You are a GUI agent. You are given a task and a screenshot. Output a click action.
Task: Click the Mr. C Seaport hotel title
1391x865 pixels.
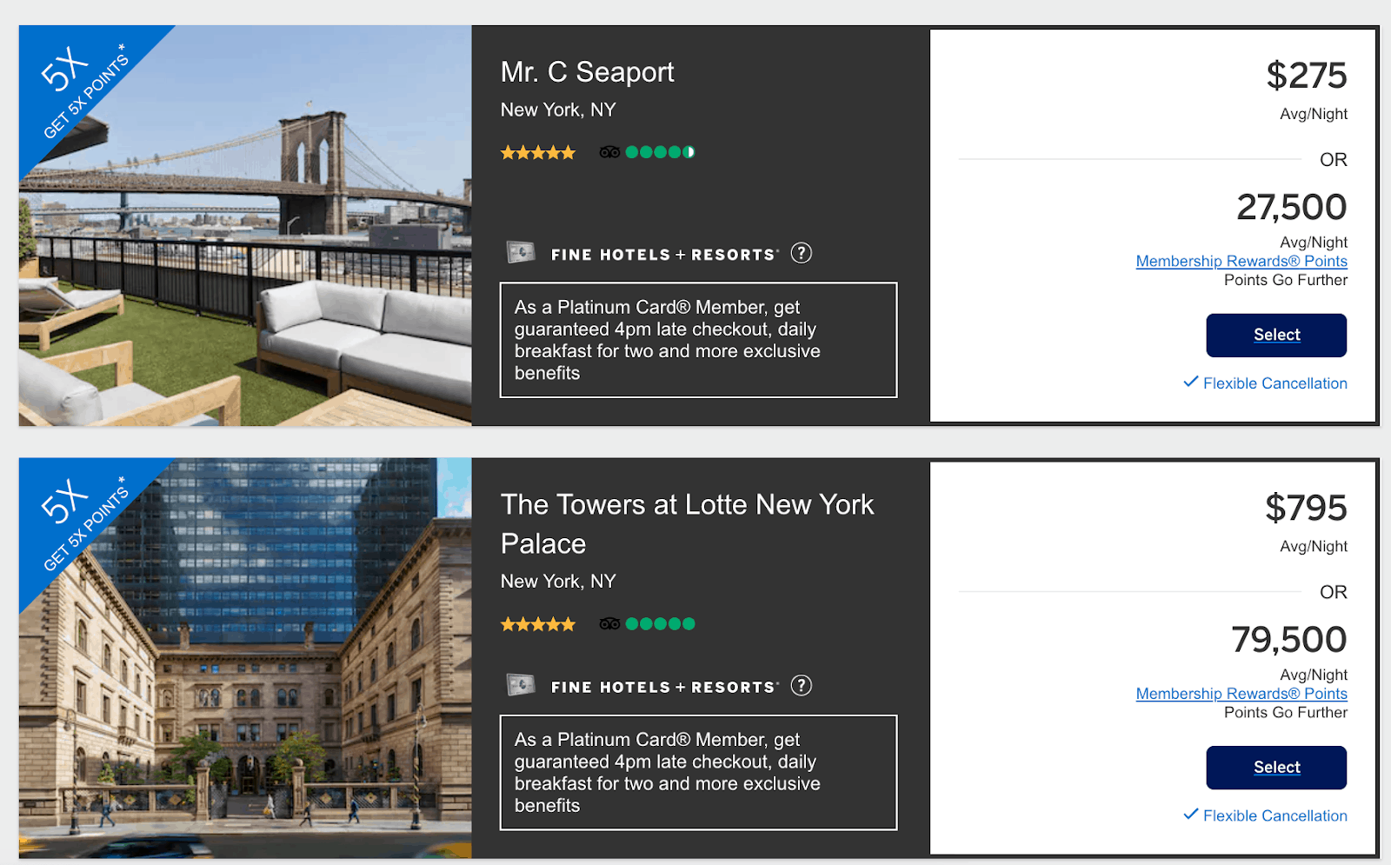(588, 72)
